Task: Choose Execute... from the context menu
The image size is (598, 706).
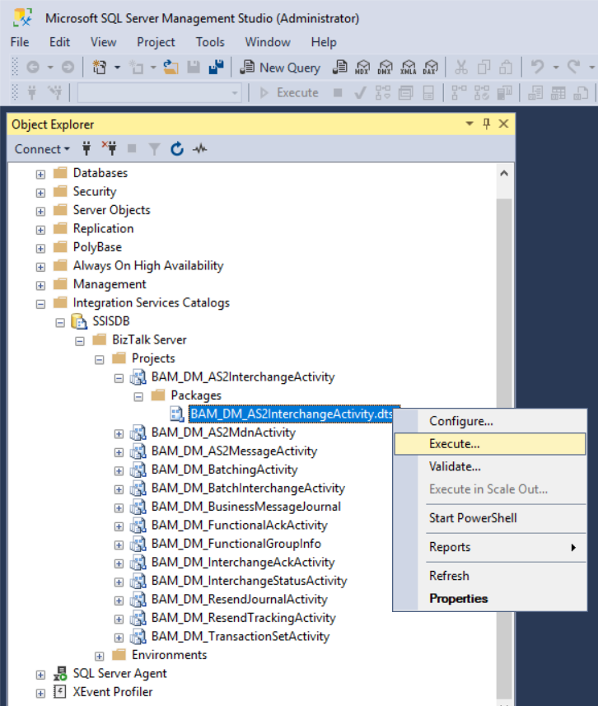Action: 490,444
